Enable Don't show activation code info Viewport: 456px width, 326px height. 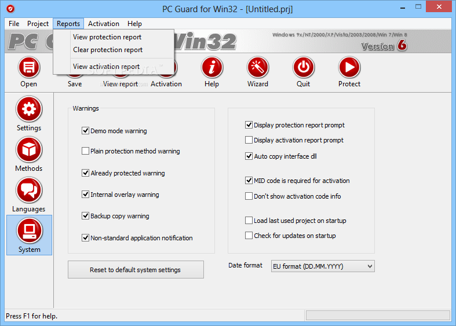click(x=249, y=196)
